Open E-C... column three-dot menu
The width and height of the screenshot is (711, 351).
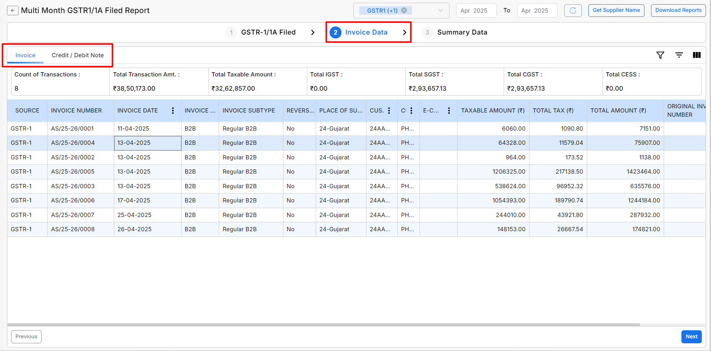tap(449, 111)
